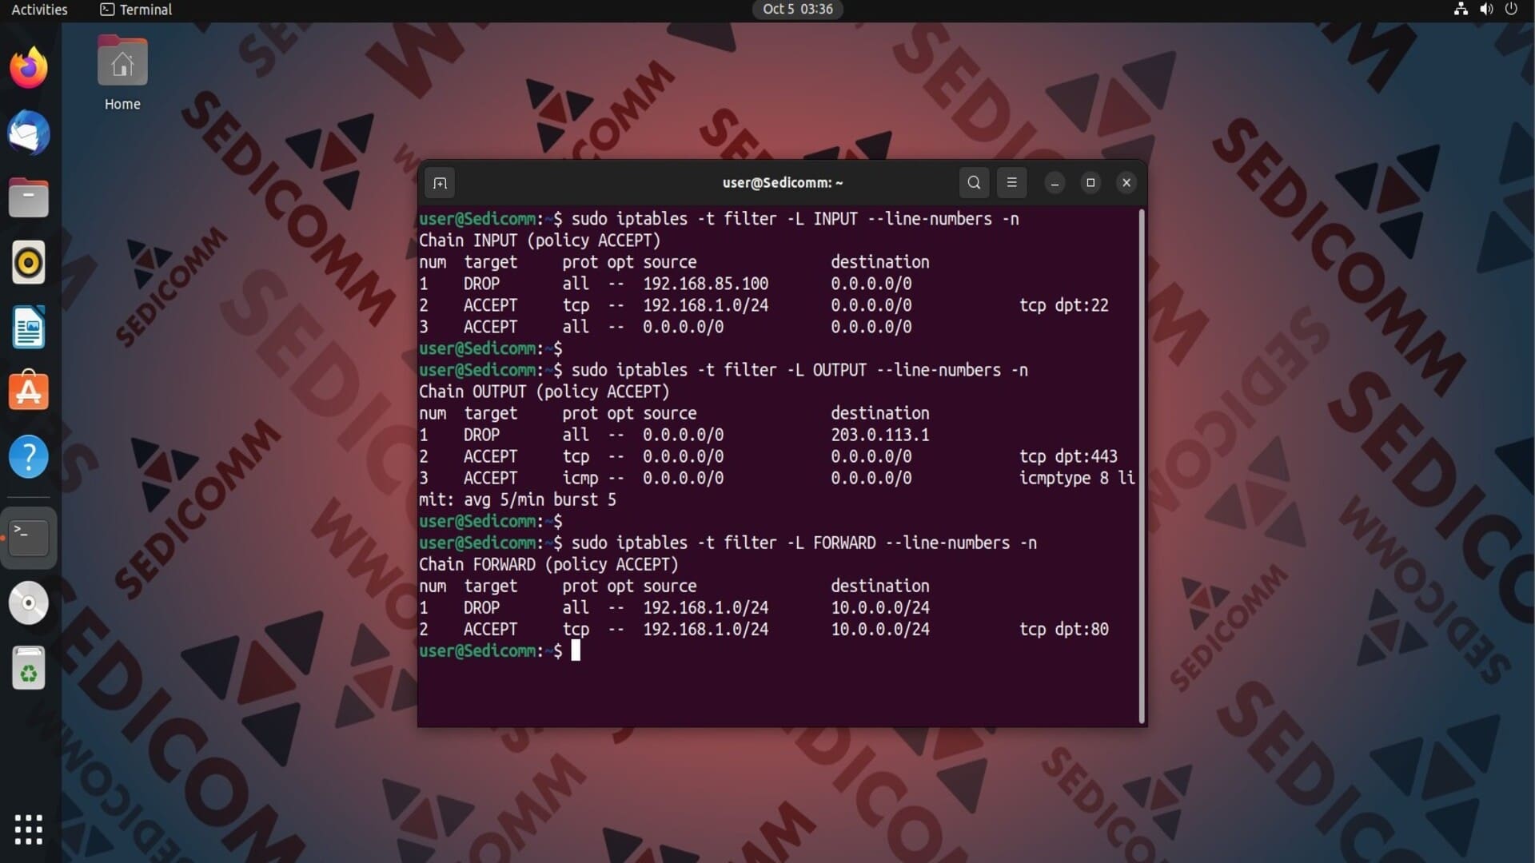Open LibreOffice Writer from the dock

(29, 328)
